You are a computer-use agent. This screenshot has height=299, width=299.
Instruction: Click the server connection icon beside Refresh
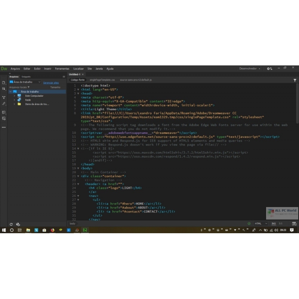(18, 224)
